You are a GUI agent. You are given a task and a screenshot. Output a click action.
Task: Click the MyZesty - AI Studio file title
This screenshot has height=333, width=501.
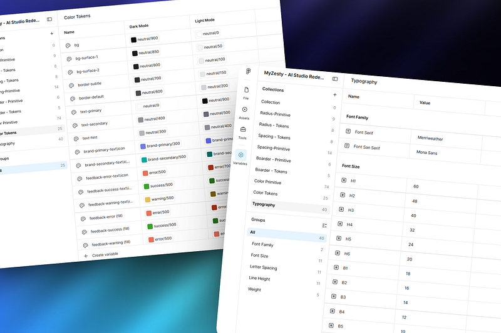(294, 74)
